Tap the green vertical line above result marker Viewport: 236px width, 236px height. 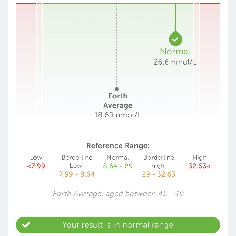point(175,17)
